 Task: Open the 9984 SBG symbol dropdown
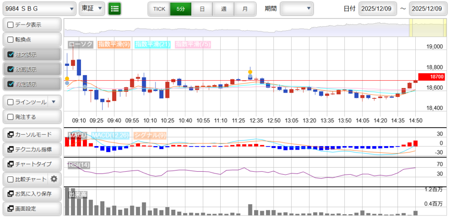click(39, 9)
